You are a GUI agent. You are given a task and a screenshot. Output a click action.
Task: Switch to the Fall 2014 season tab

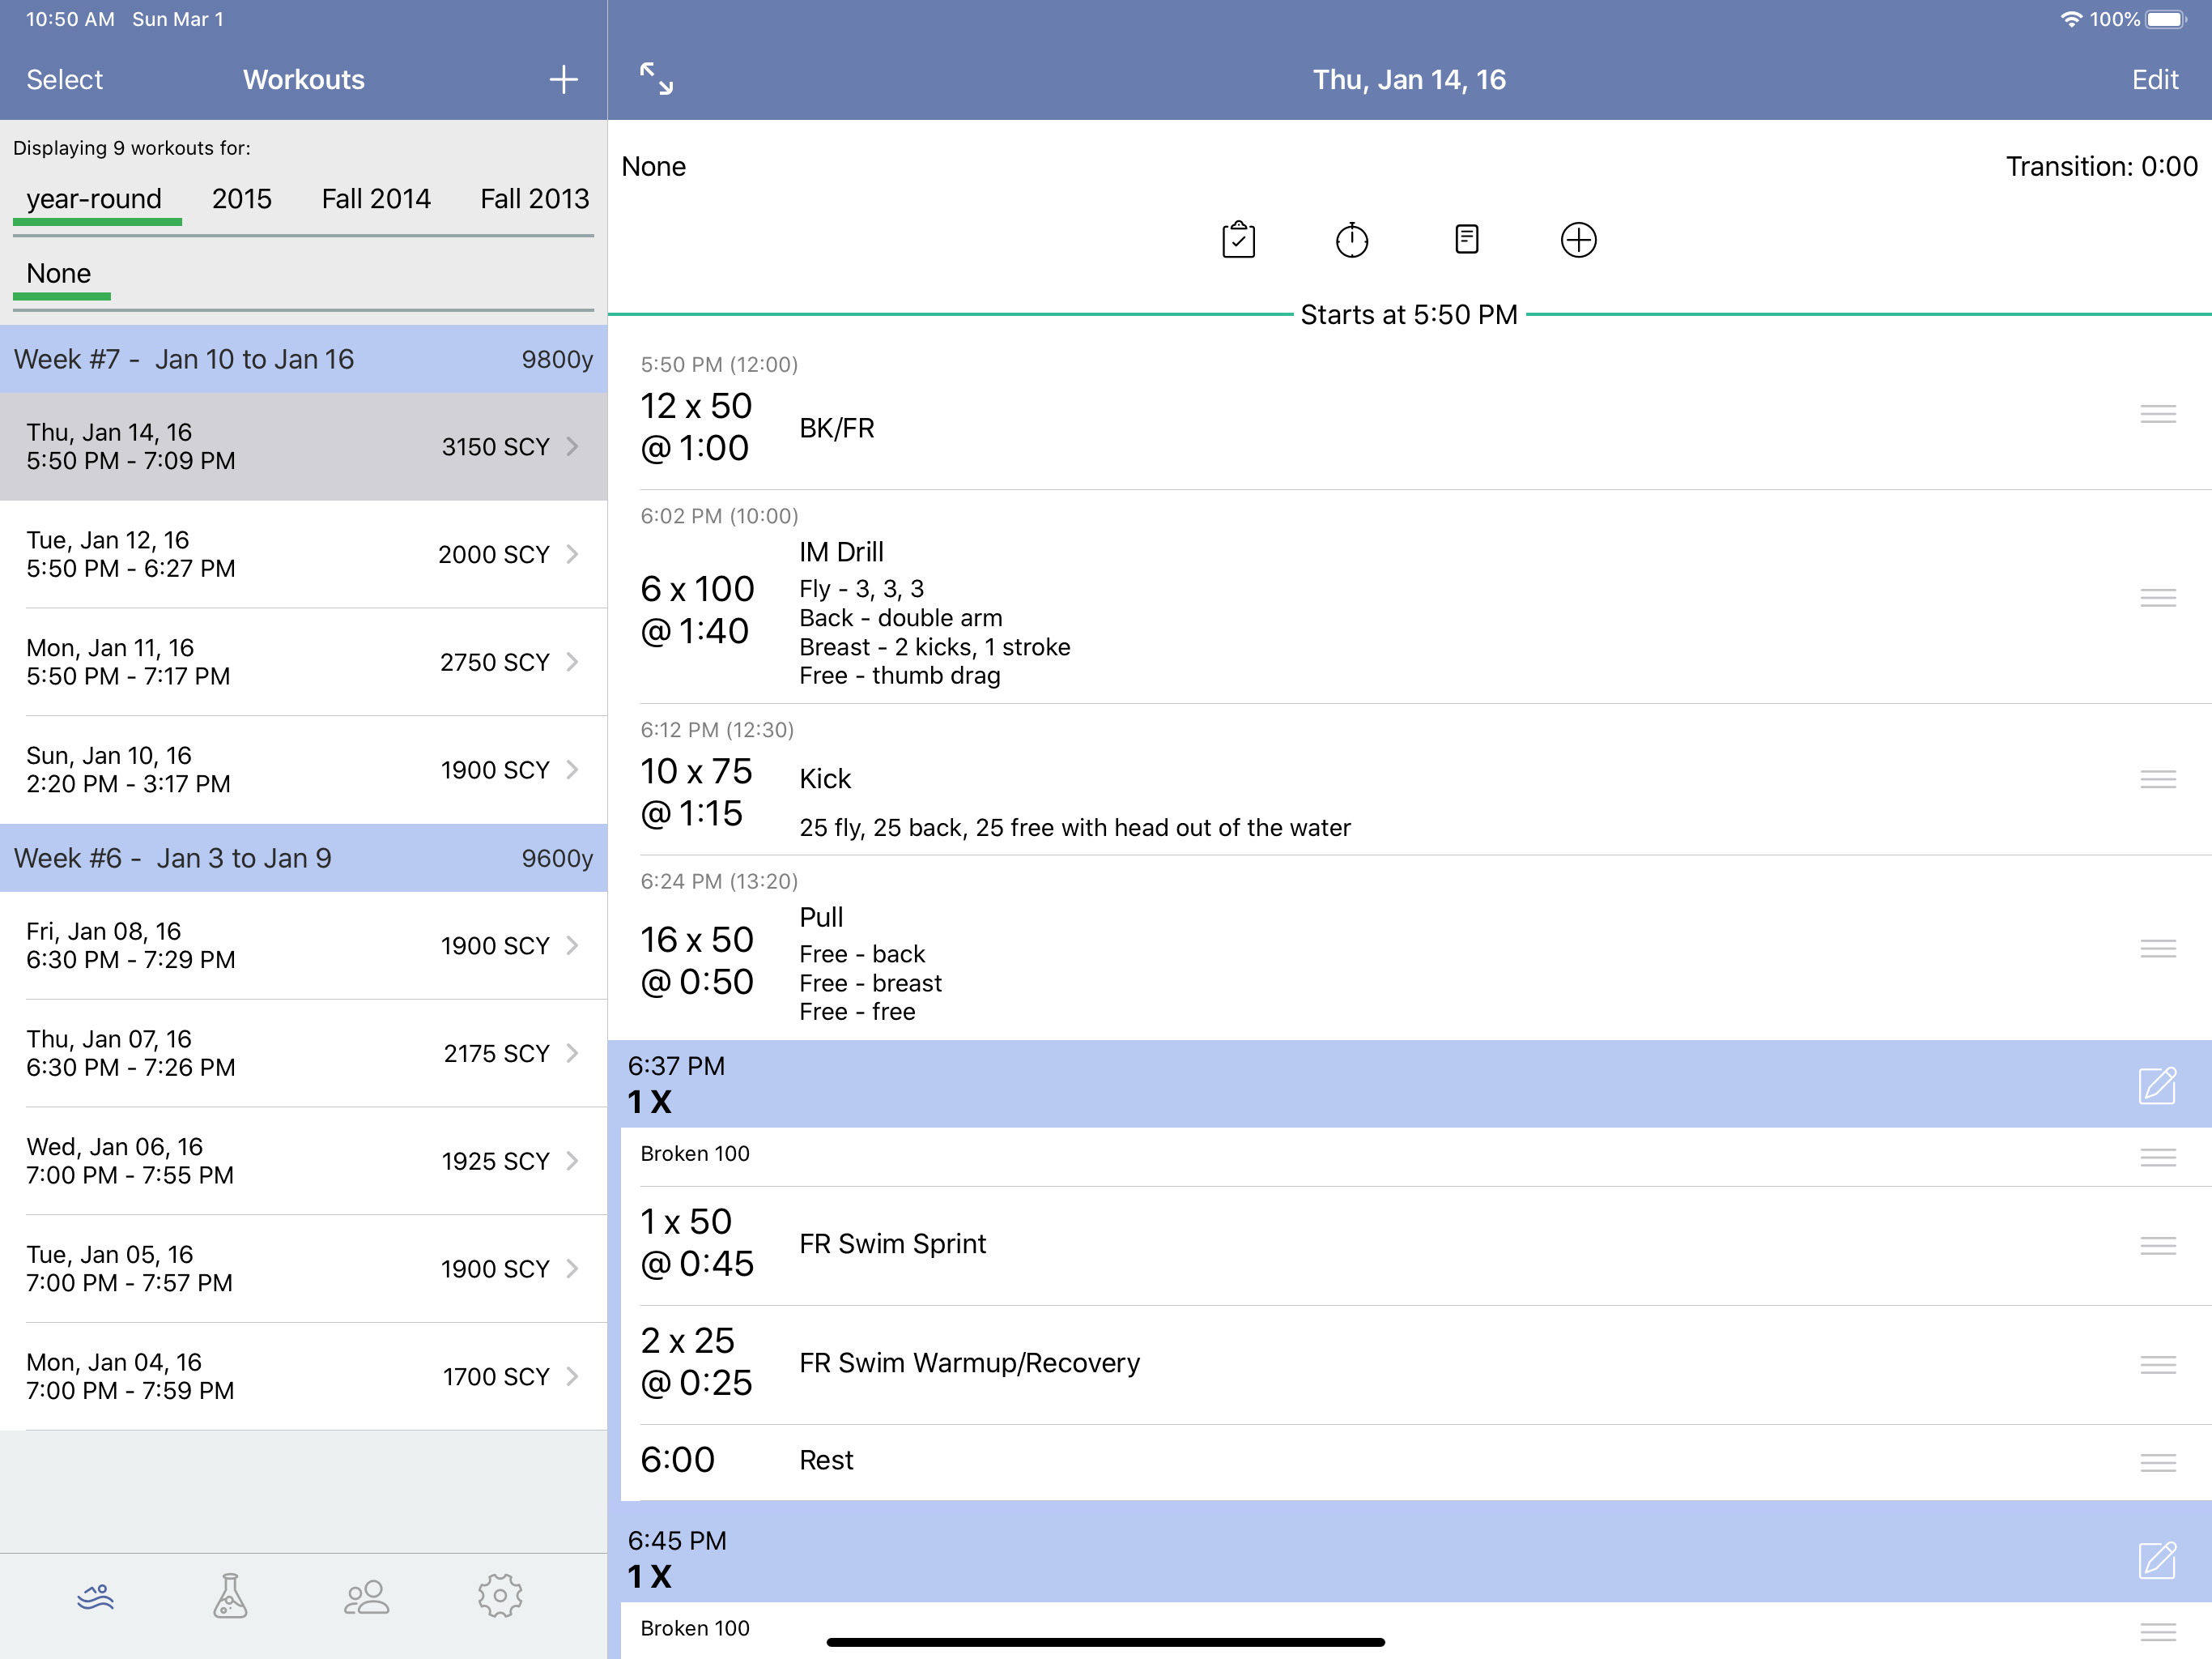376,199
